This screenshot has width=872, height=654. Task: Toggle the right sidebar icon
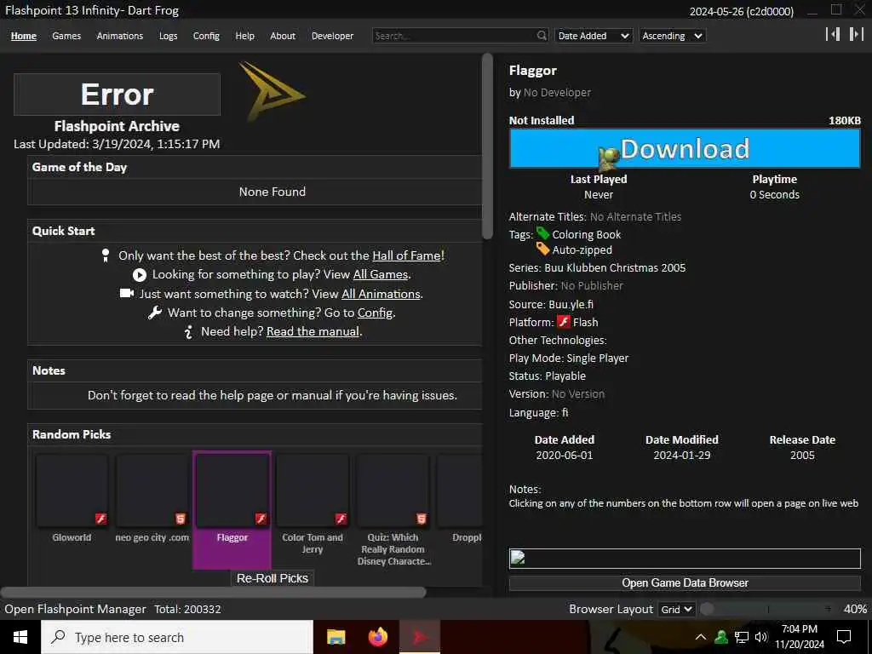[x=856, y=34]
